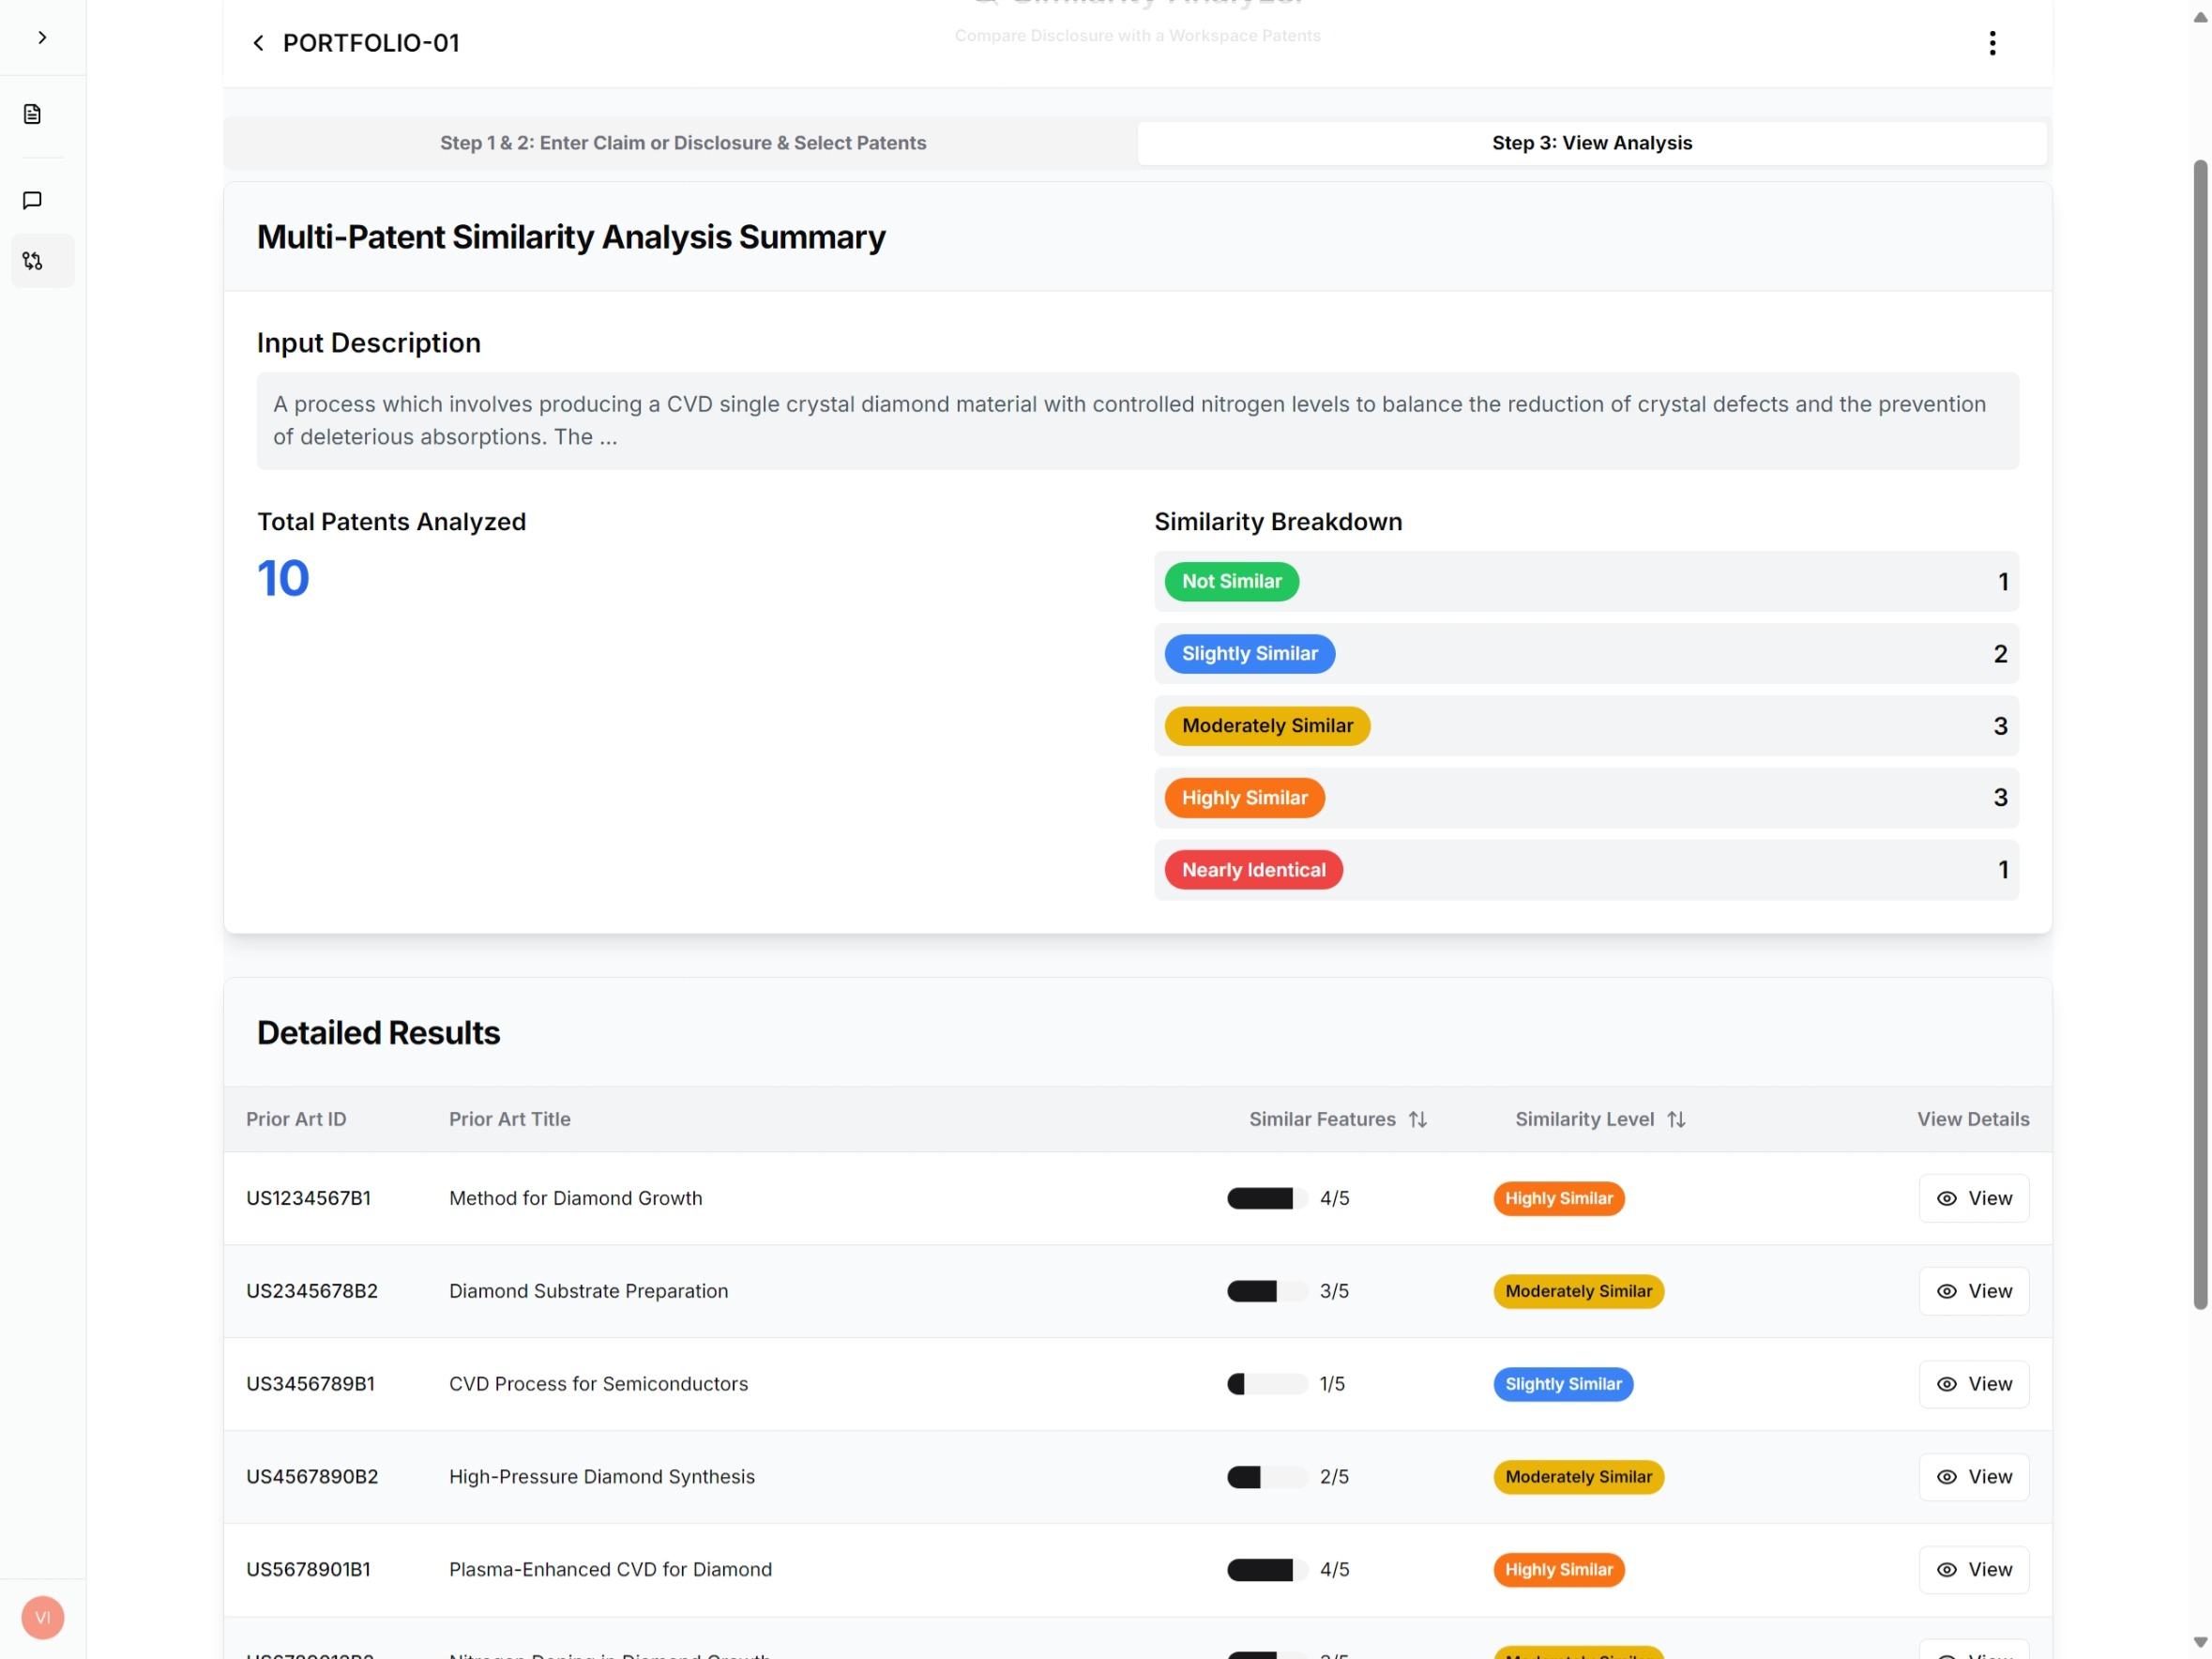This screenshot has height=1659, width=2212.
Task: Click the vertical scrollbar thumb
Action: (x=2199, y=734)
